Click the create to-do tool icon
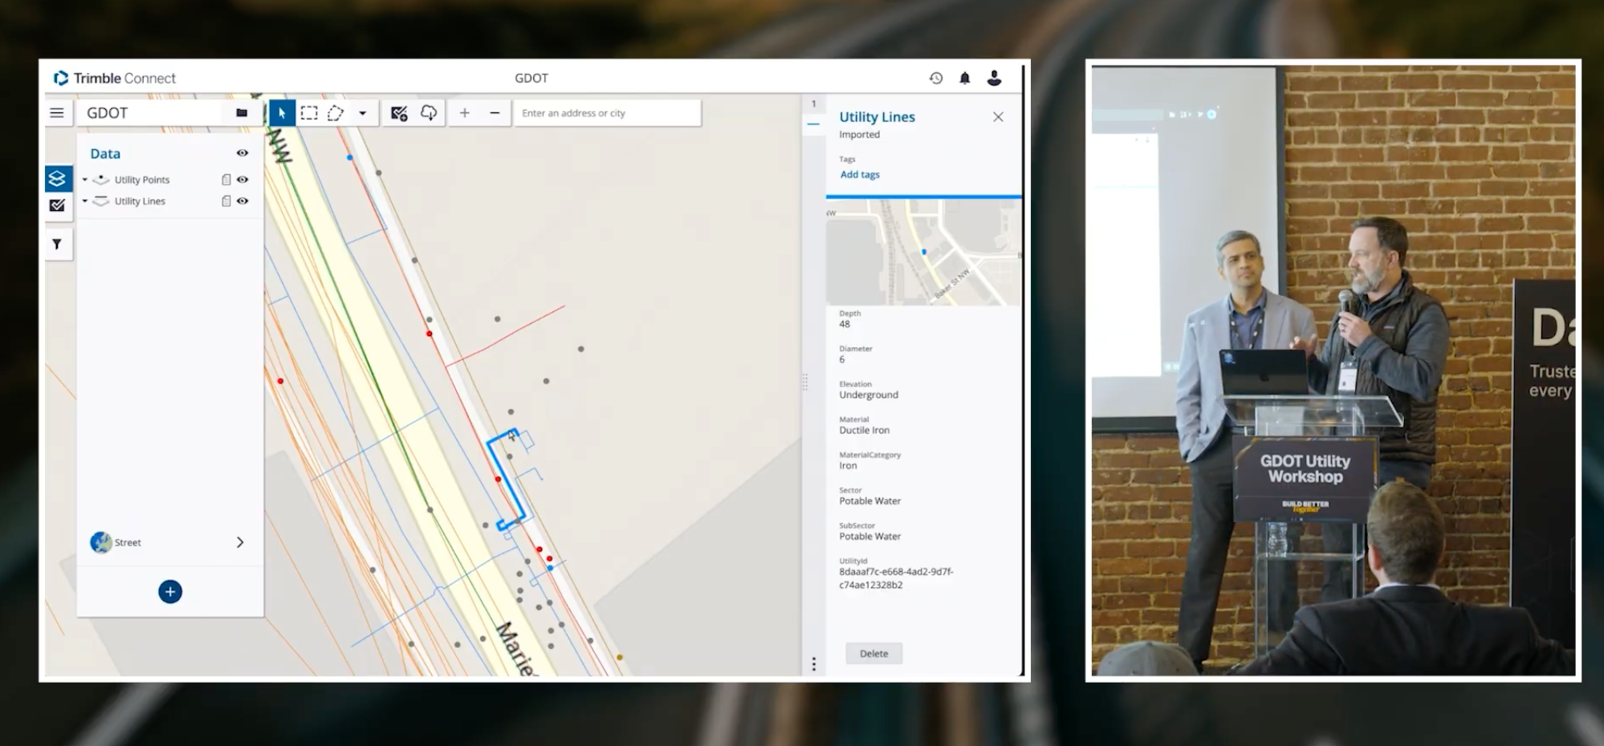This screenshot has width=1604, height=746. point(399,113)
